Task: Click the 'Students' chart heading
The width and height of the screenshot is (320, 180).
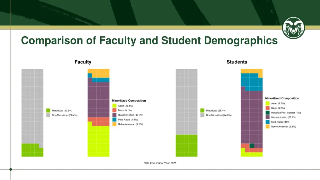Action: (x=237, y=62)
